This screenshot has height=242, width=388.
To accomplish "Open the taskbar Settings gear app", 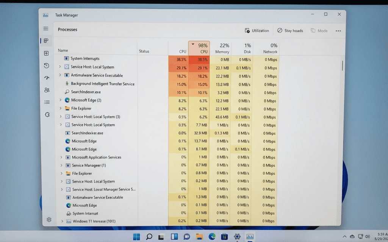I will [237, 237].
